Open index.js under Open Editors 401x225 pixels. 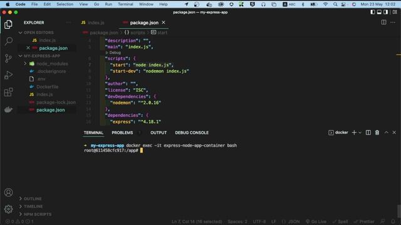point(48,40)
